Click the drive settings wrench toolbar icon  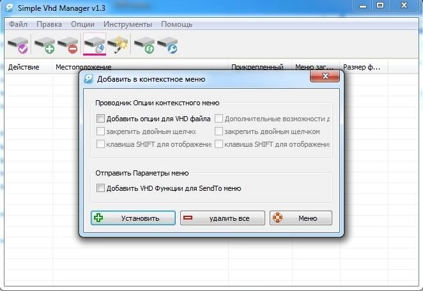(x=167, y=45)
